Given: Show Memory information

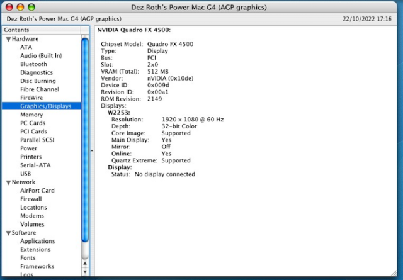Looking at the screenshot, I should (x=31, y=115).
